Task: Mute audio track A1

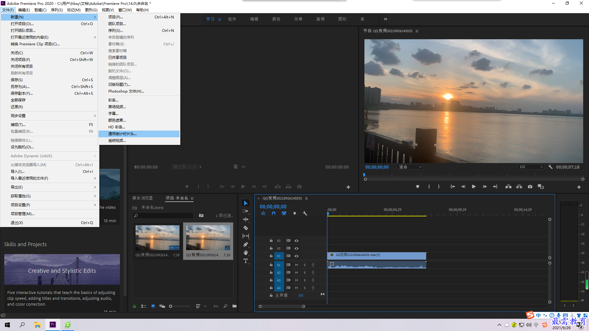Action: pyautogui.click(x=296, y=265)
